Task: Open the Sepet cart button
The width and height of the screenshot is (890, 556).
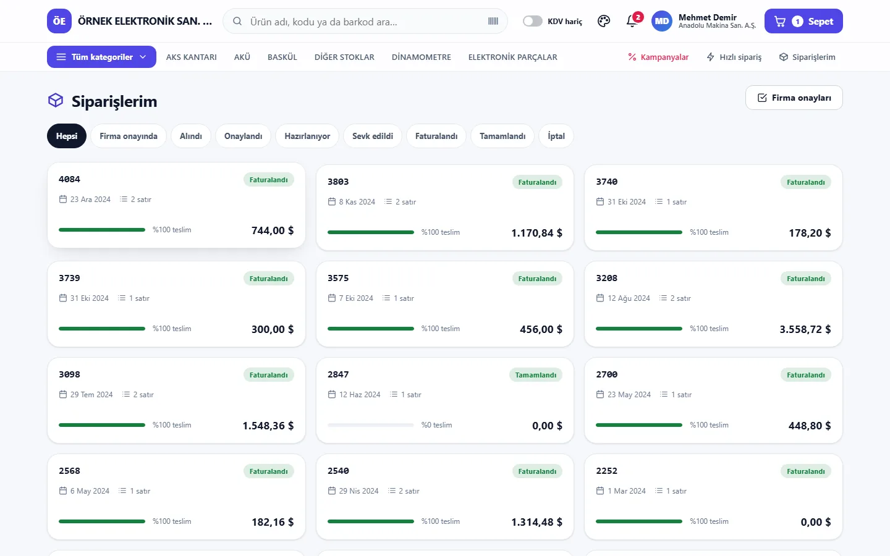Action: point(803,21)
